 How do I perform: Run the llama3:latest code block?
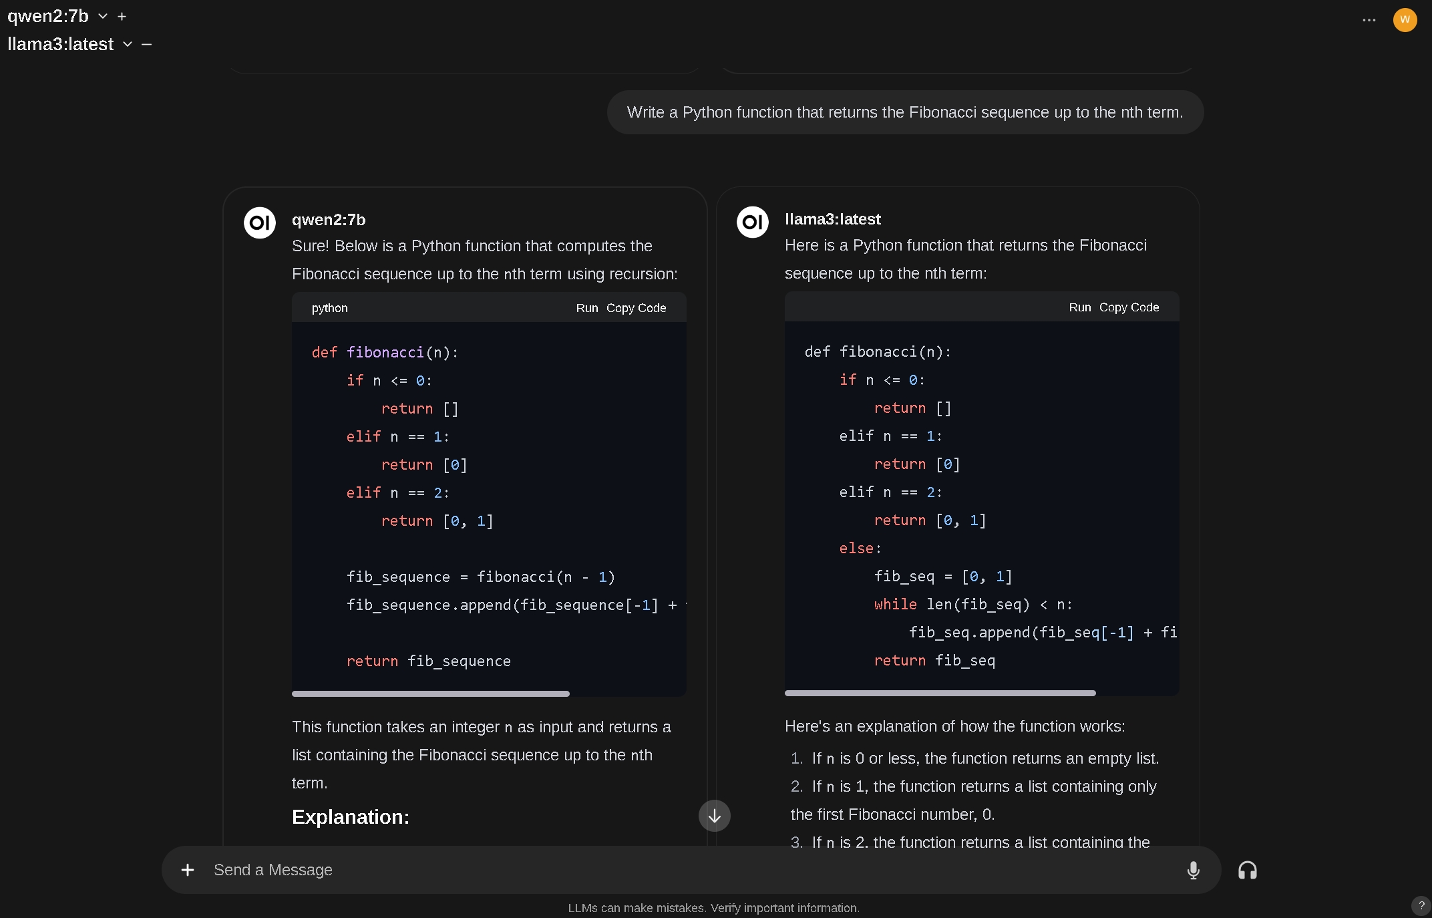pyautogui.click(x=1079, y=307)
